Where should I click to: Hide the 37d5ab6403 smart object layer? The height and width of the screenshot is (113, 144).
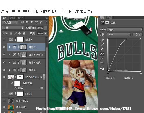coord(4,77)
